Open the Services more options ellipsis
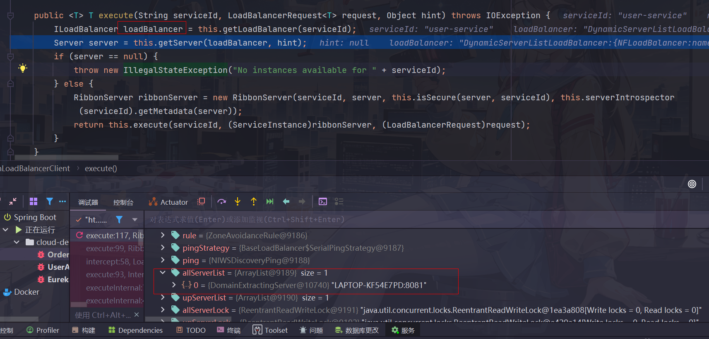The width and height of the screenshot is (709, 339). 62,201
